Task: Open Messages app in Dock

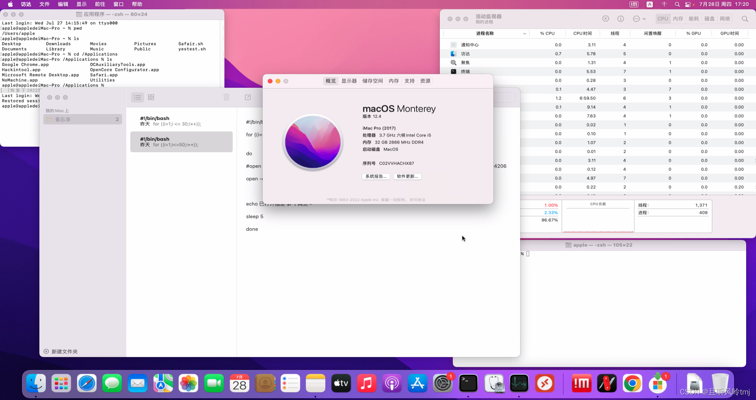Action: coord(112,383)
